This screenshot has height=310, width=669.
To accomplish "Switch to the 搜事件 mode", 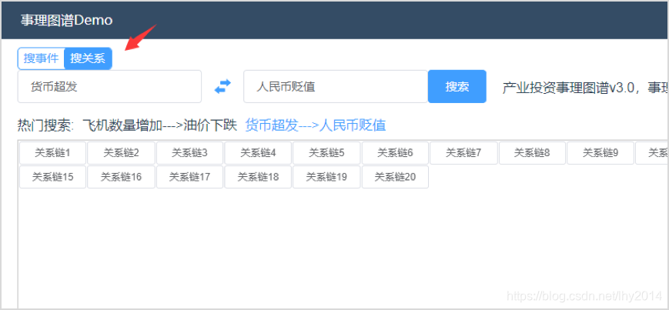I will [41, 58].
